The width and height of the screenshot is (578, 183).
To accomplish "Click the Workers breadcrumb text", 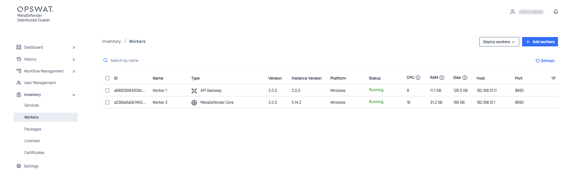I will [137, 42].
